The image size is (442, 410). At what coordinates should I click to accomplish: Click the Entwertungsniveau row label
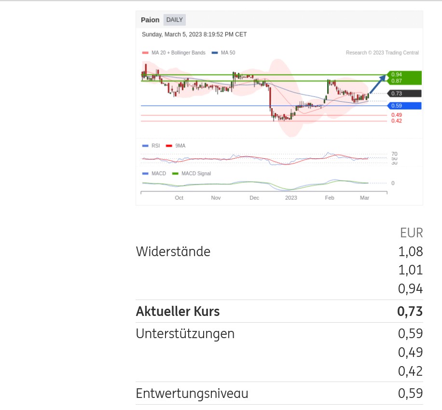click(192, 394)
